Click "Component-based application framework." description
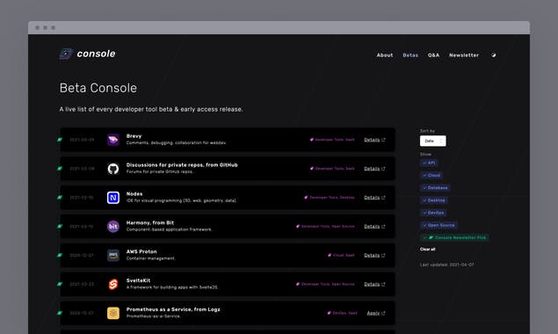This screenshot has height=334, width=558. (169, 229)
